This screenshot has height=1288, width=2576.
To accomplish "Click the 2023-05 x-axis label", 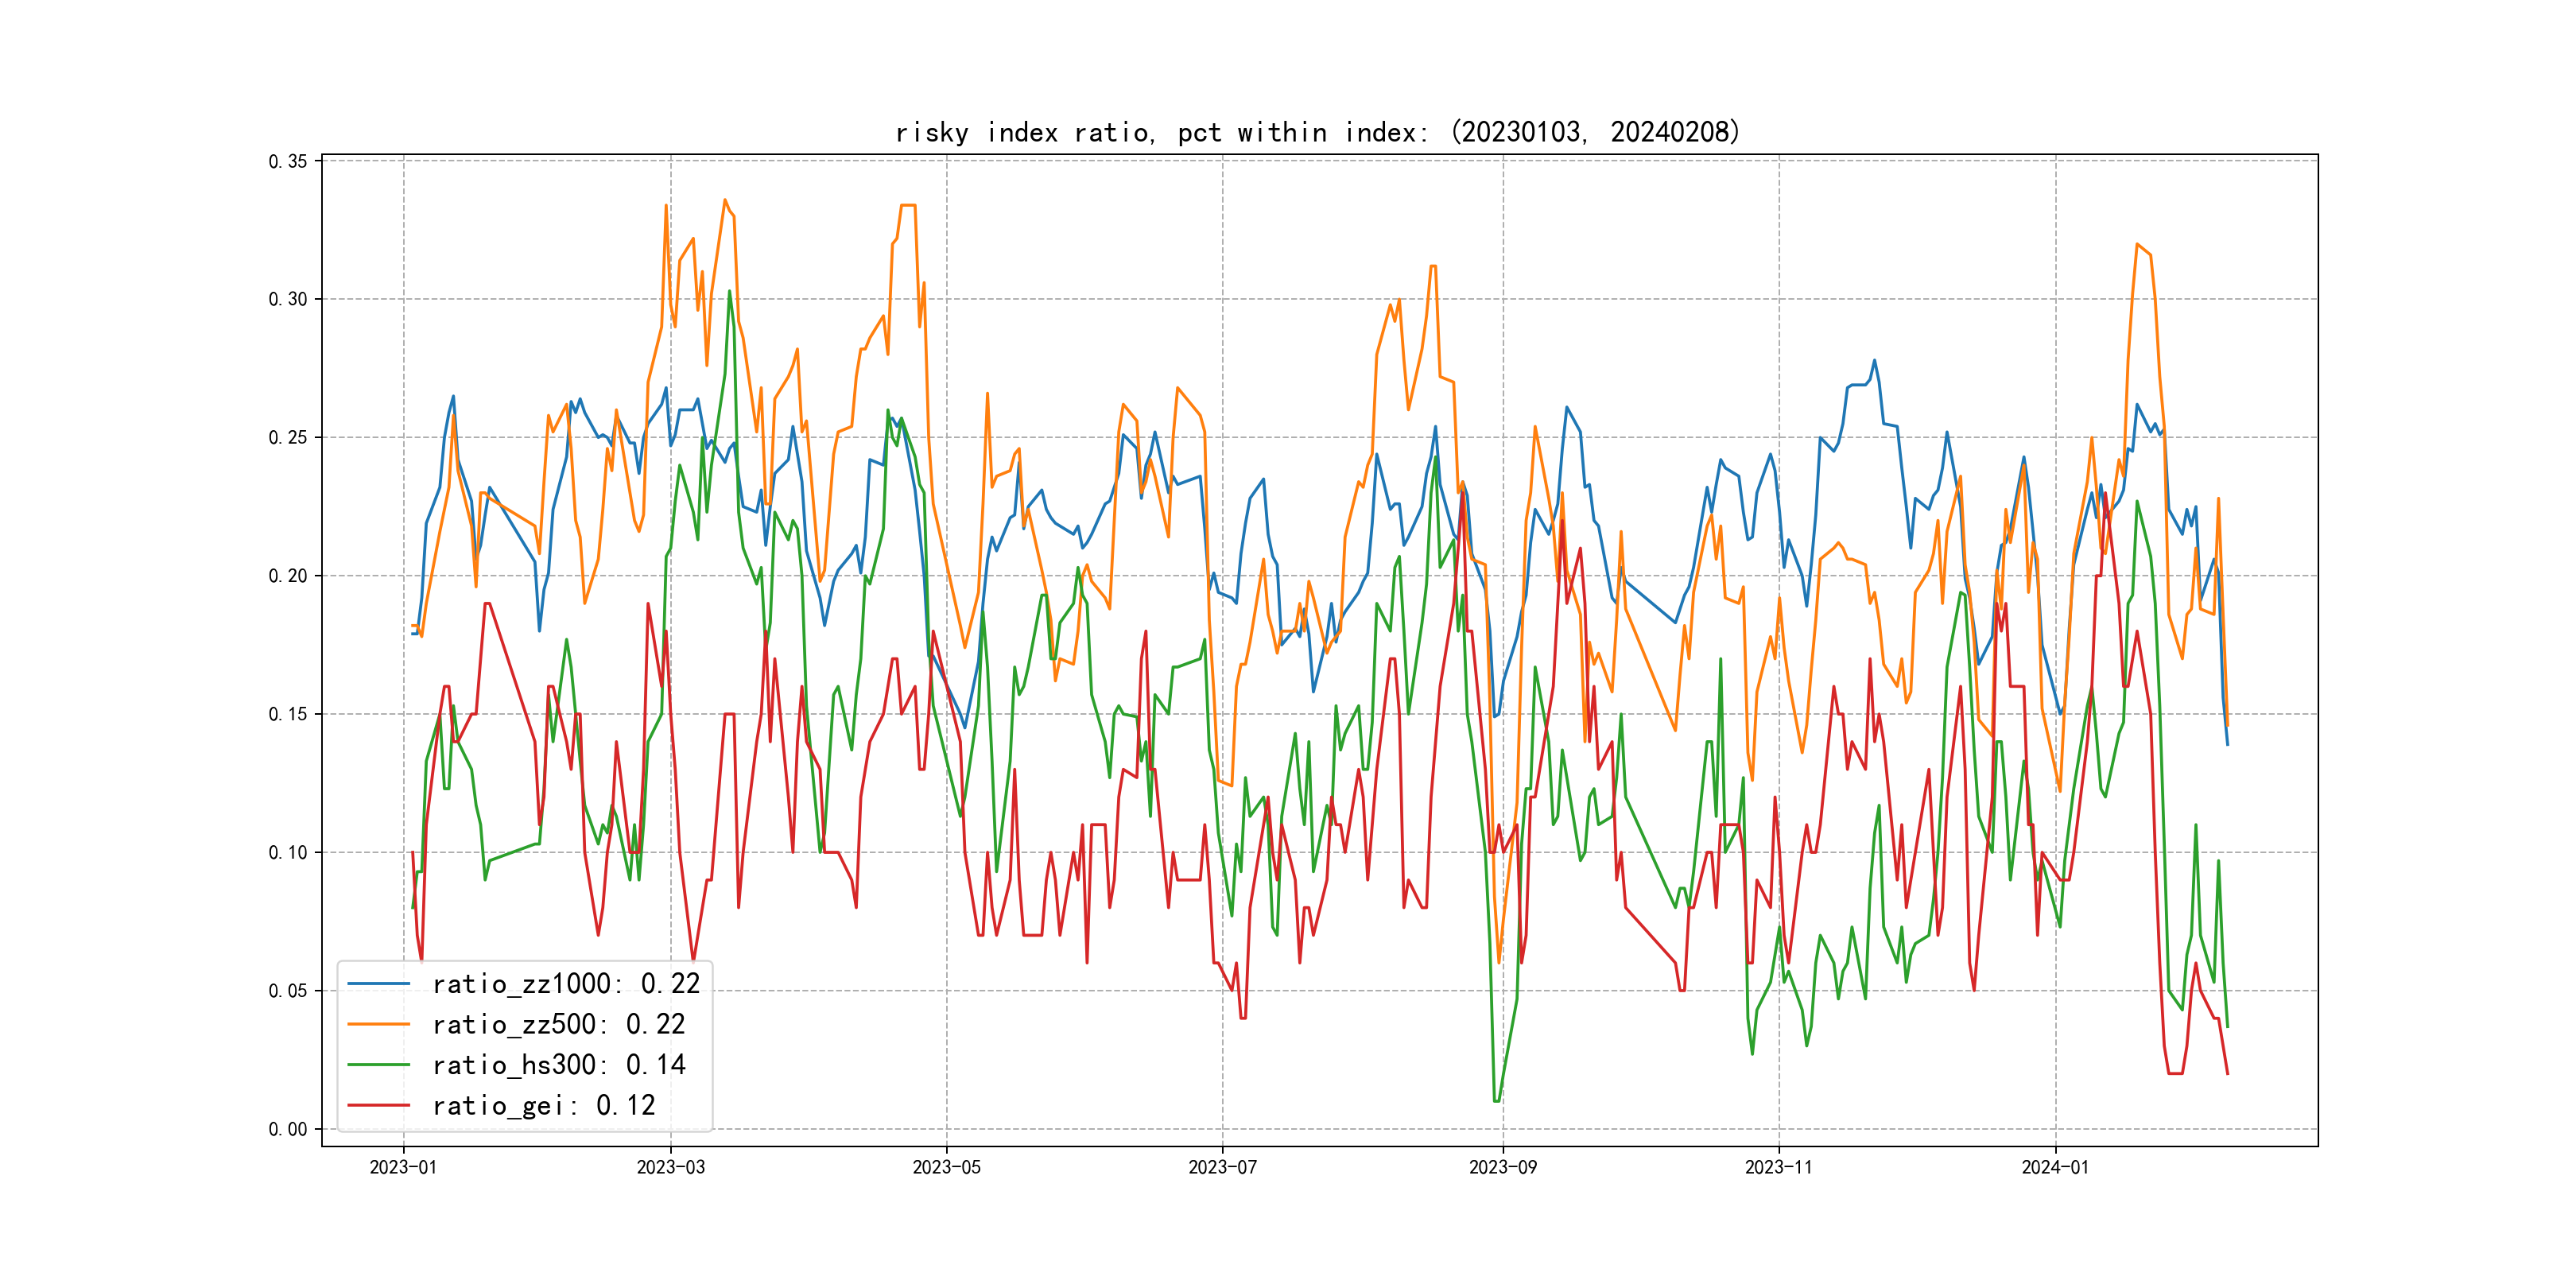I will pyautogui.click(x=946, y=1167).
